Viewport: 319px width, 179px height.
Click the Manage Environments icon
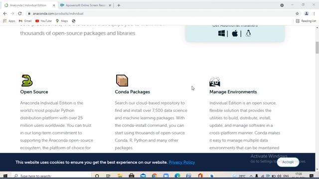tap(215, 82)
